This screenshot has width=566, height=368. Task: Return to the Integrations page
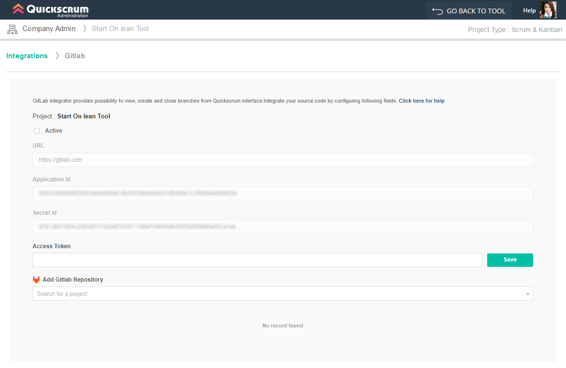[x=27, y=56]
